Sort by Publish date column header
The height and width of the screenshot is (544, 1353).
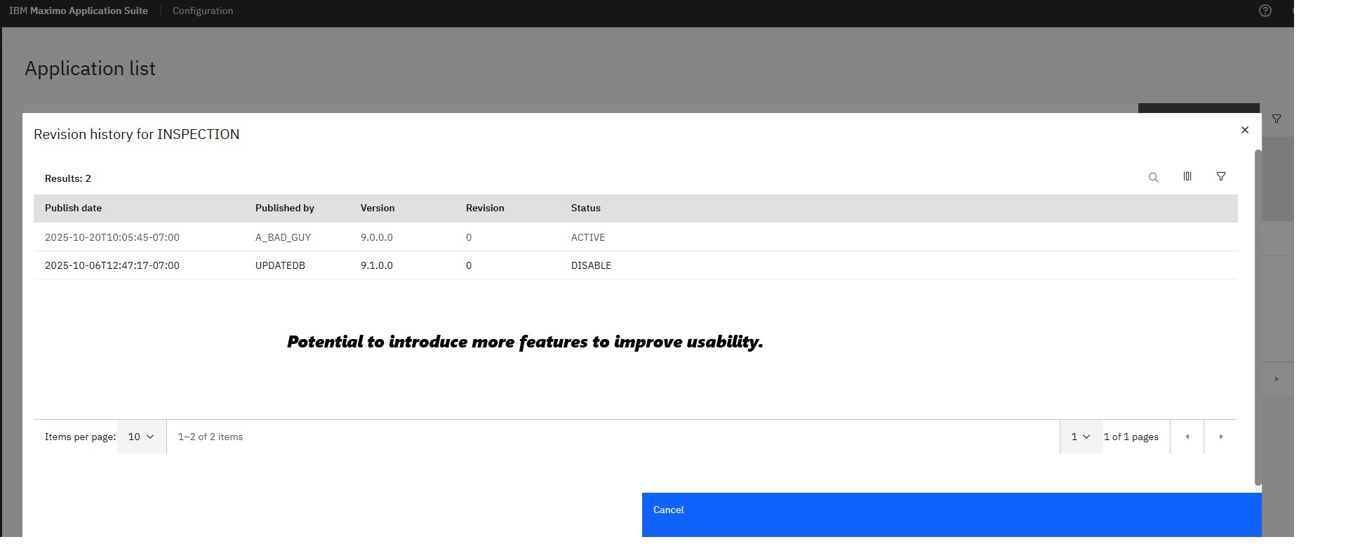point(73,208)
